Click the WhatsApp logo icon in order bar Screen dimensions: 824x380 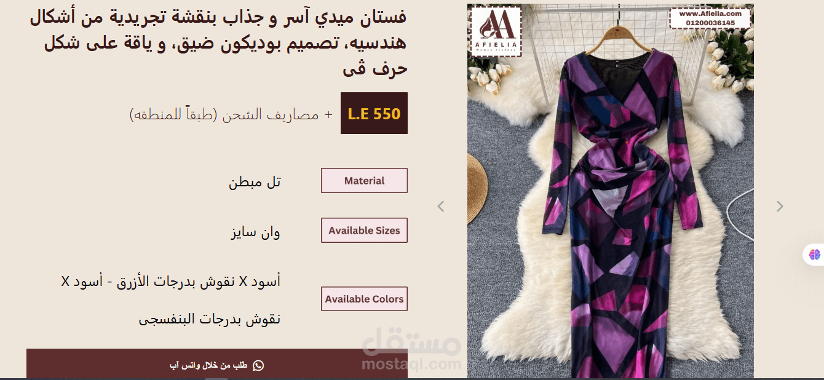258,365
